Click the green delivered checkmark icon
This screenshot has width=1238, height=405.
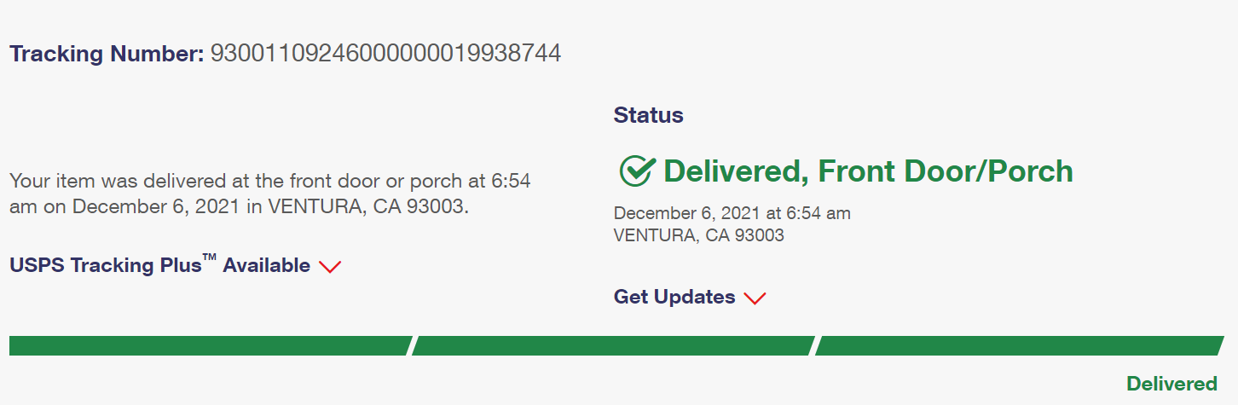637,171
